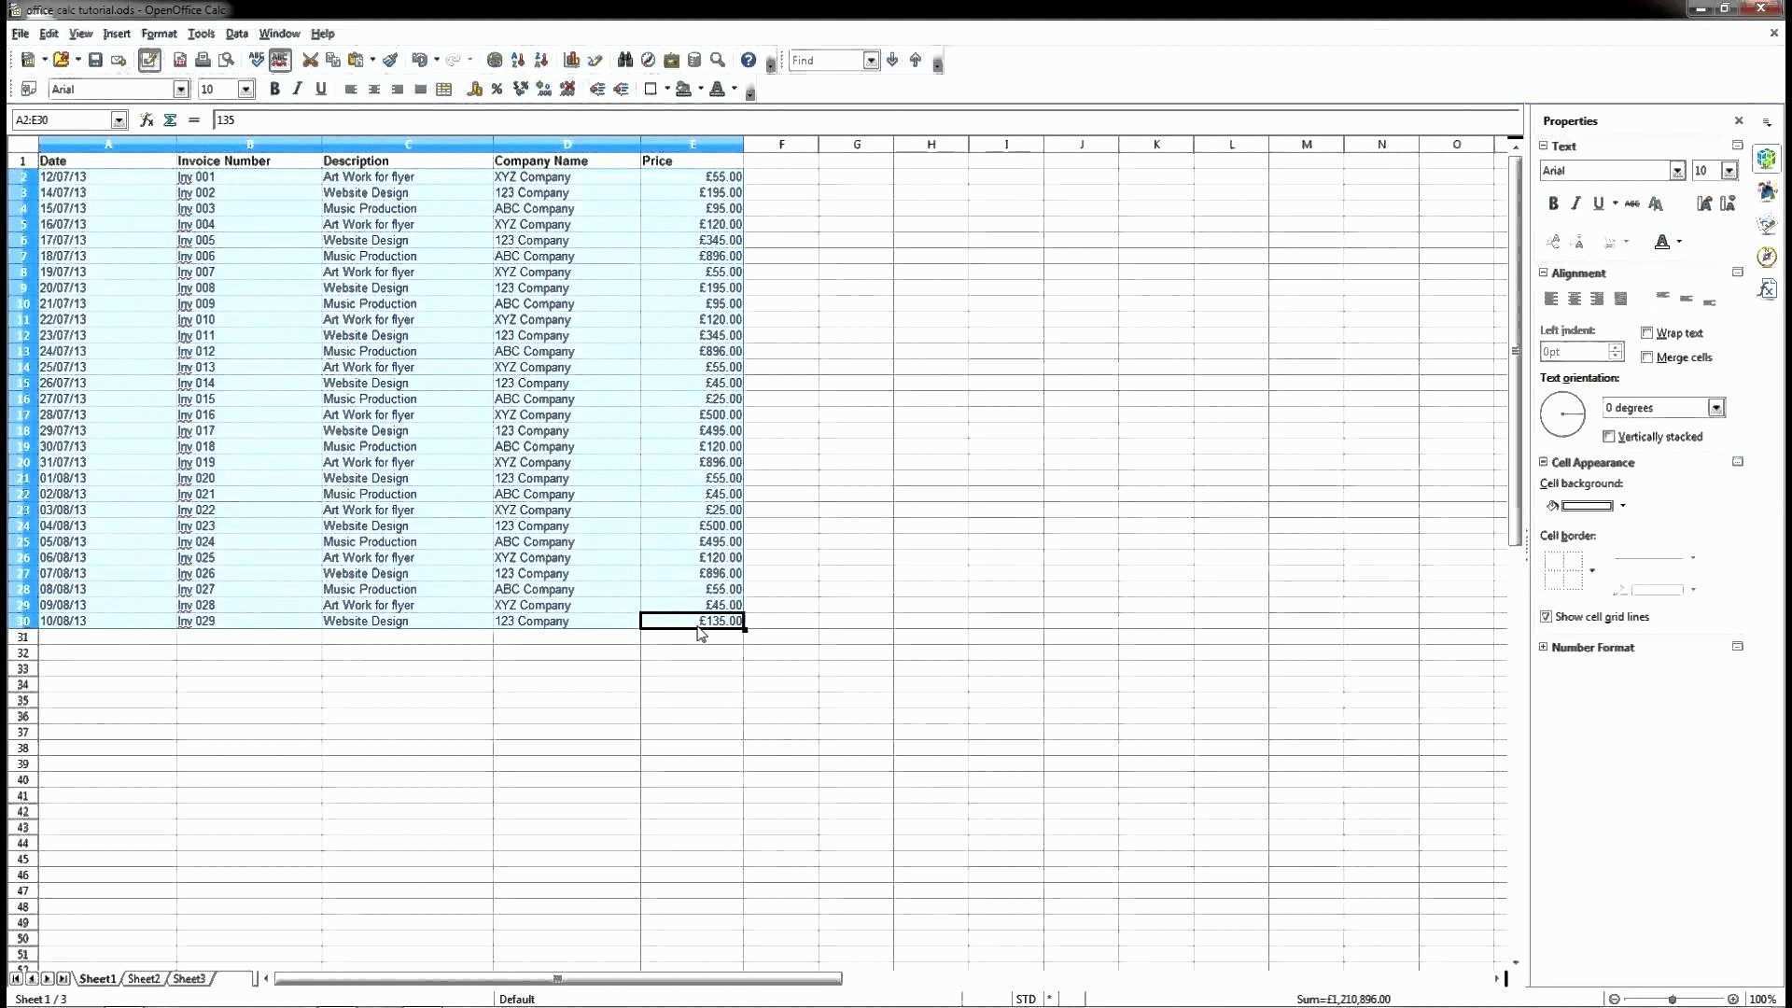Click the Print icon in toolbar
This screenshot has height=1008, width=1792.
click(x=203, y=61)
